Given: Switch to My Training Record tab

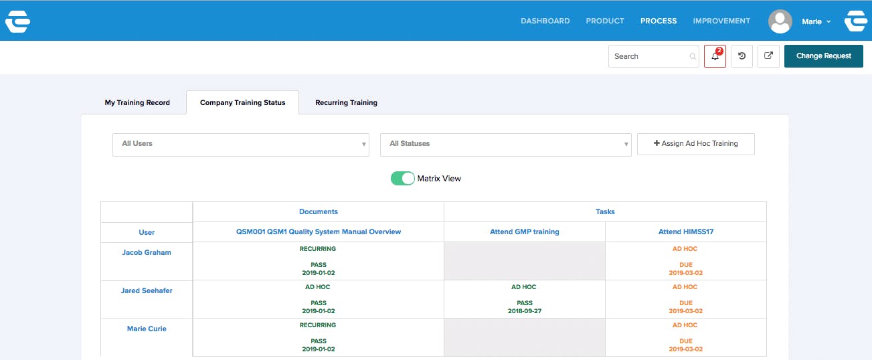Looking at the screenshot, I should tap(137, 103).
